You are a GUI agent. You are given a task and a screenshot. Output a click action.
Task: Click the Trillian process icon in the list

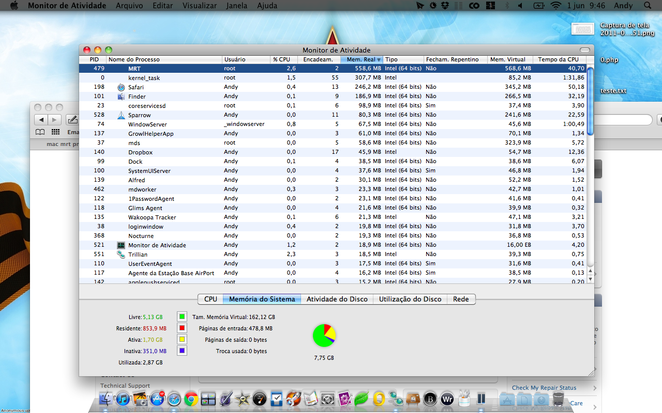pyautogui.click(x=121, y=255)
